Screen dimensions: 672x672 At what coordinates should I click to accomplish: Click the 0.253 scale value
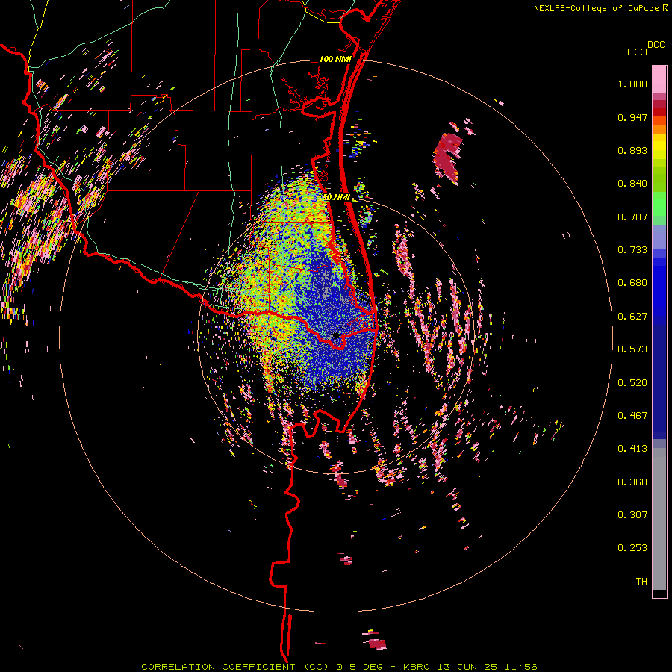tap(632, 548)
